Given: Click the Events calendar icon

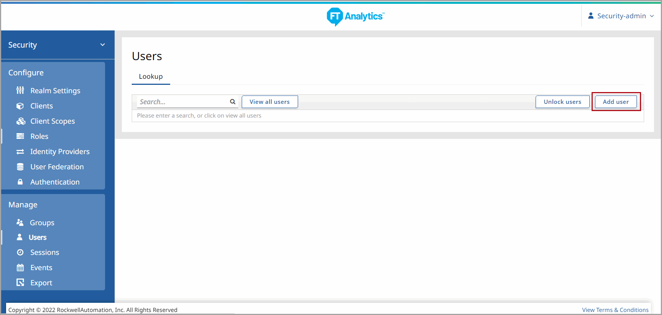Looking at the screenshot, I should [20, 267].
